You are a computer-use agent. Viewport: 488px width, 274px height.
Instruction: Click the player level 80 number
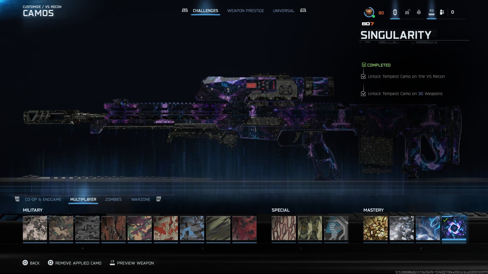pyautogui.click(x=381, y=13)
